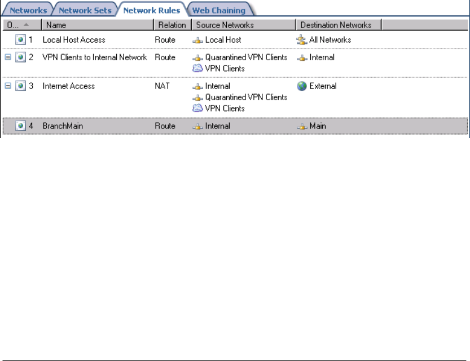The width and height of the screenshot is (470, 361).
Task: Click the External globe icon
Action: pyautogui.click(x=302, y=86)
